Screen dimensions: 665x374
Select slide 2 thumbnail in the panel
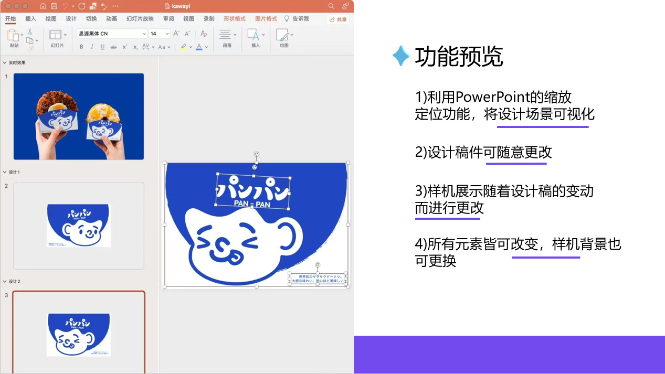click(78, 226)
